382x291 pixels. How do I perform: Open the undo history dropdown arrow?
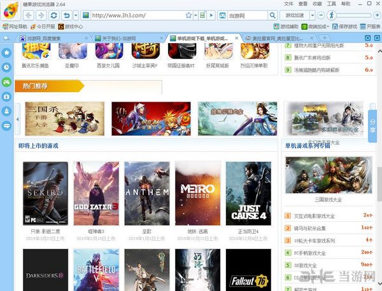tap(76, 15)
